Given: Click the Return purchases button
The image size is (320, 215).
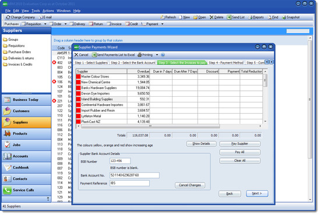Looking at the screenshot, I should [x=96, y=24].
